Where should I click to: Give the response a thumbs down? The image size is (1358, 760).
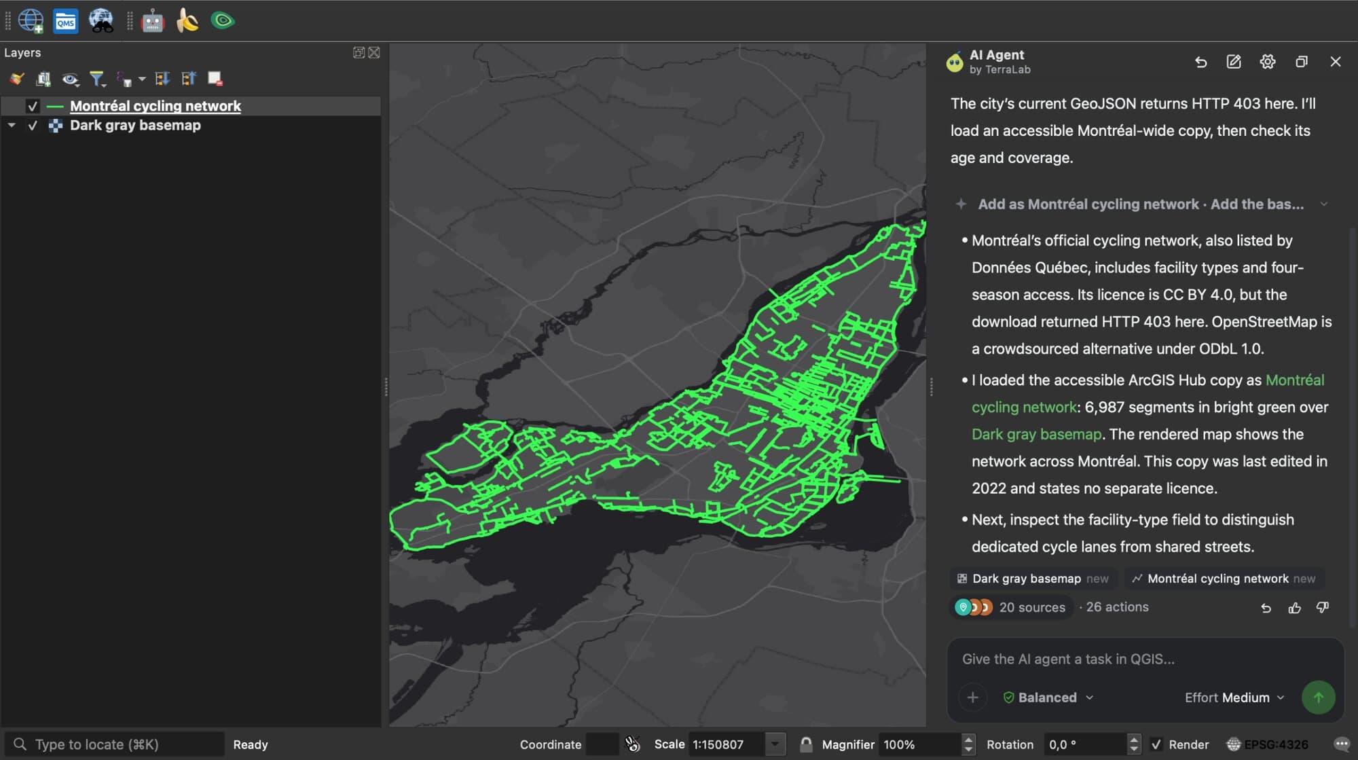(1323, 608)
